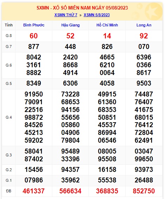Select G.4 number 49915
The height and width of the screenshot is (199, 165).
(x=107, y=94)
